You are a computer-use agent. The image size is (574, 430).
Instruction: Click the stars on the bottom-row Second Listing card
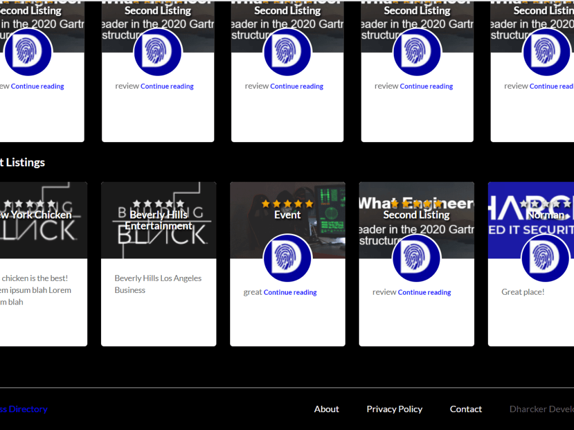pos(416,204)
